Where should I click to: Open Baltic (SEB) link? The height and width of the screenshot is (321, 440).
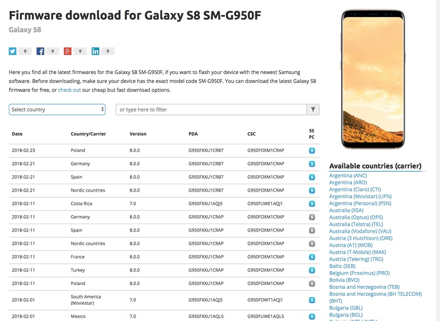point(342,266)
